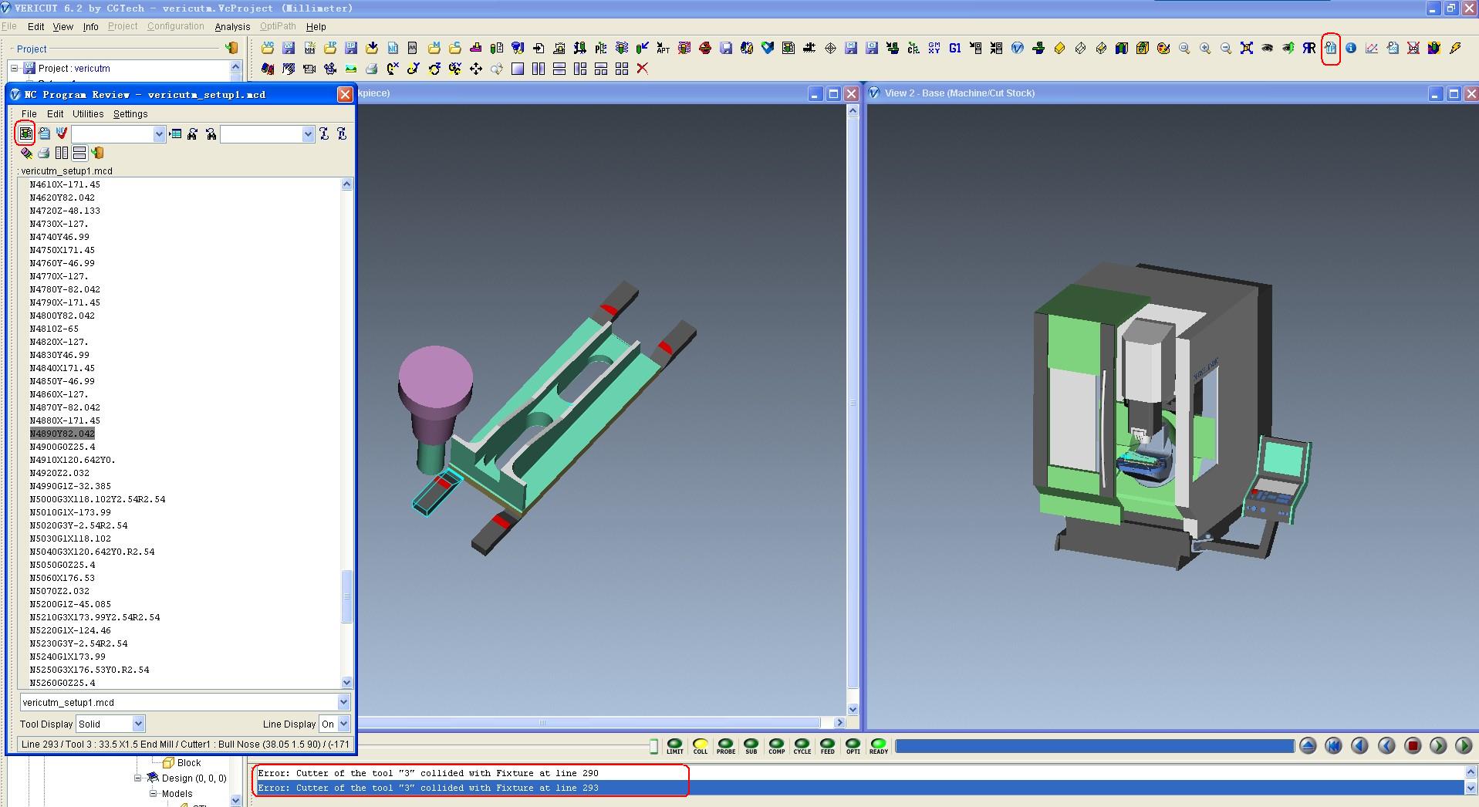This screenshot has height=807, width=1479.
Task: Toggle the PROBE status light
Action: (x=726, y=746)
